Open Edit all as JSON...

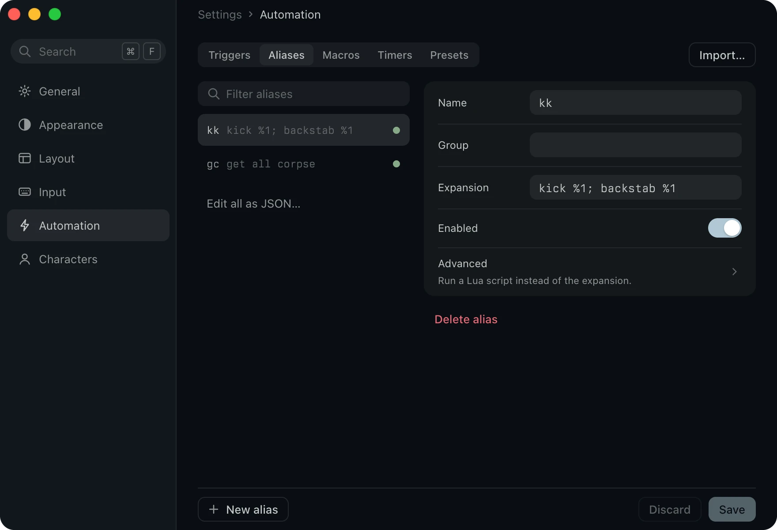pos(253,204)
